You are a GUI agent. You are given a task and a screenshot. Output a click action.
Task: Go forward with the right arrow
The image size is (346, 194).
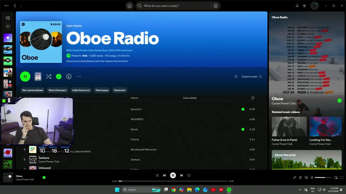[x=21, y=6]
